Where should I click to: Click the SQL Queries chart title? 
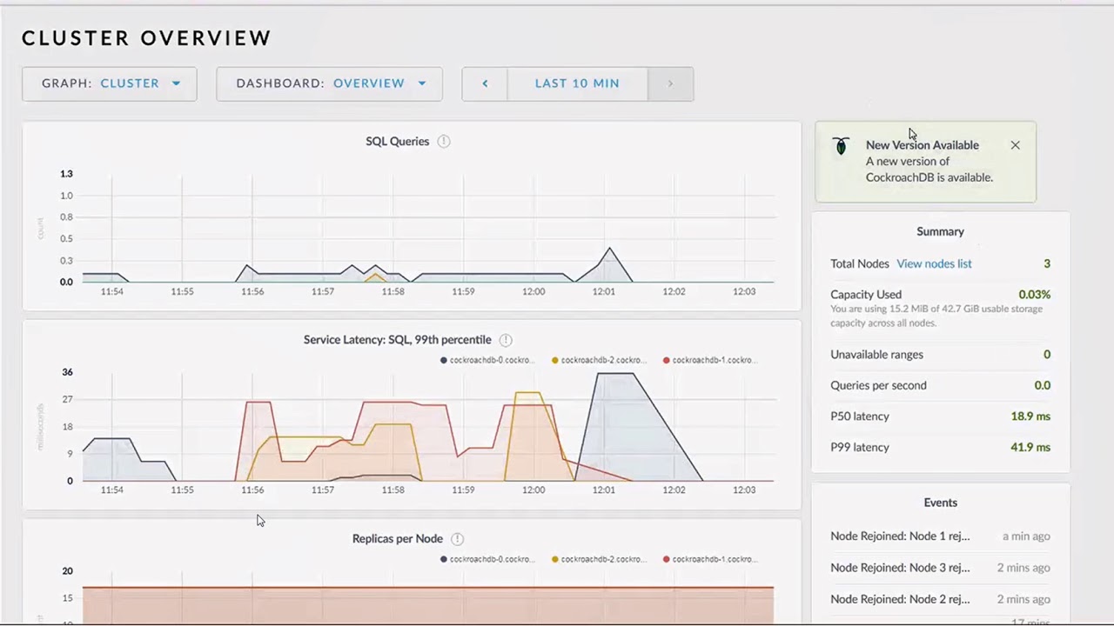397,141
